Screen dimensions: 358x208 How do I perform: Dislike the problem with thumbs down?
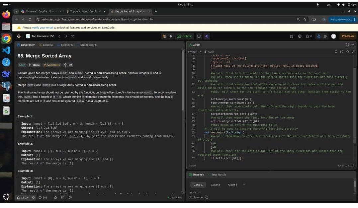tap(33, 197)
